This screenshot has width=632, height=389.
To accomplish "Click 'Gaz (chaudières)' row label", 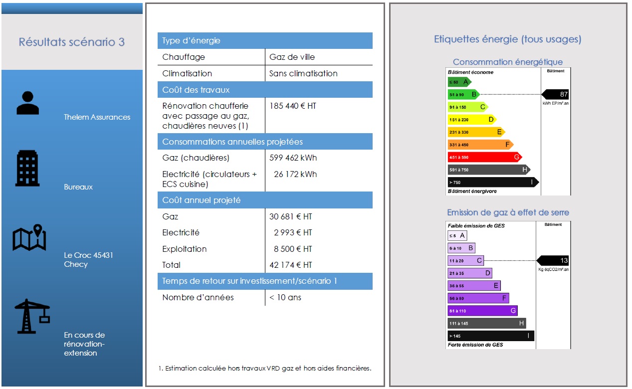I will click(196, 158).
